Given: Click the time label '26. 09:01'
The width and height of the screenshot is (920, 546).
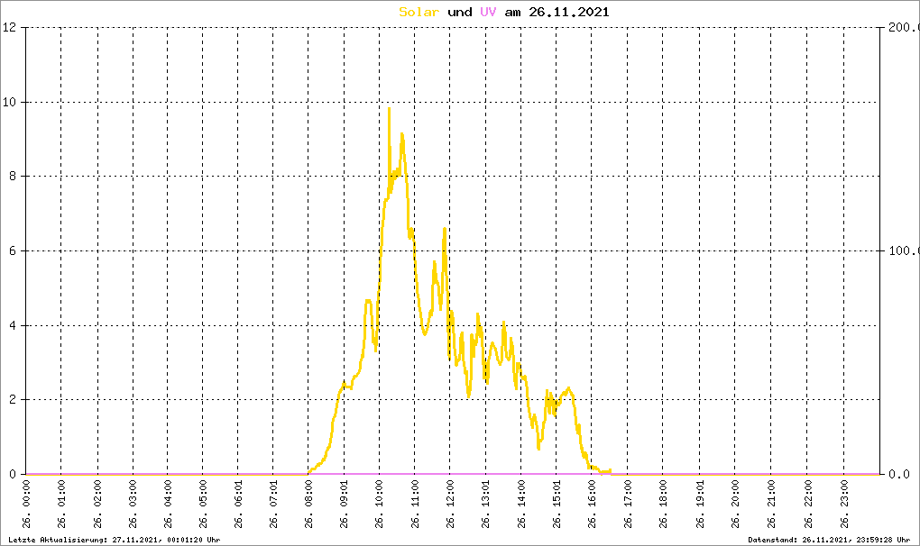Looking at the screenshot, I should (344, 505).
